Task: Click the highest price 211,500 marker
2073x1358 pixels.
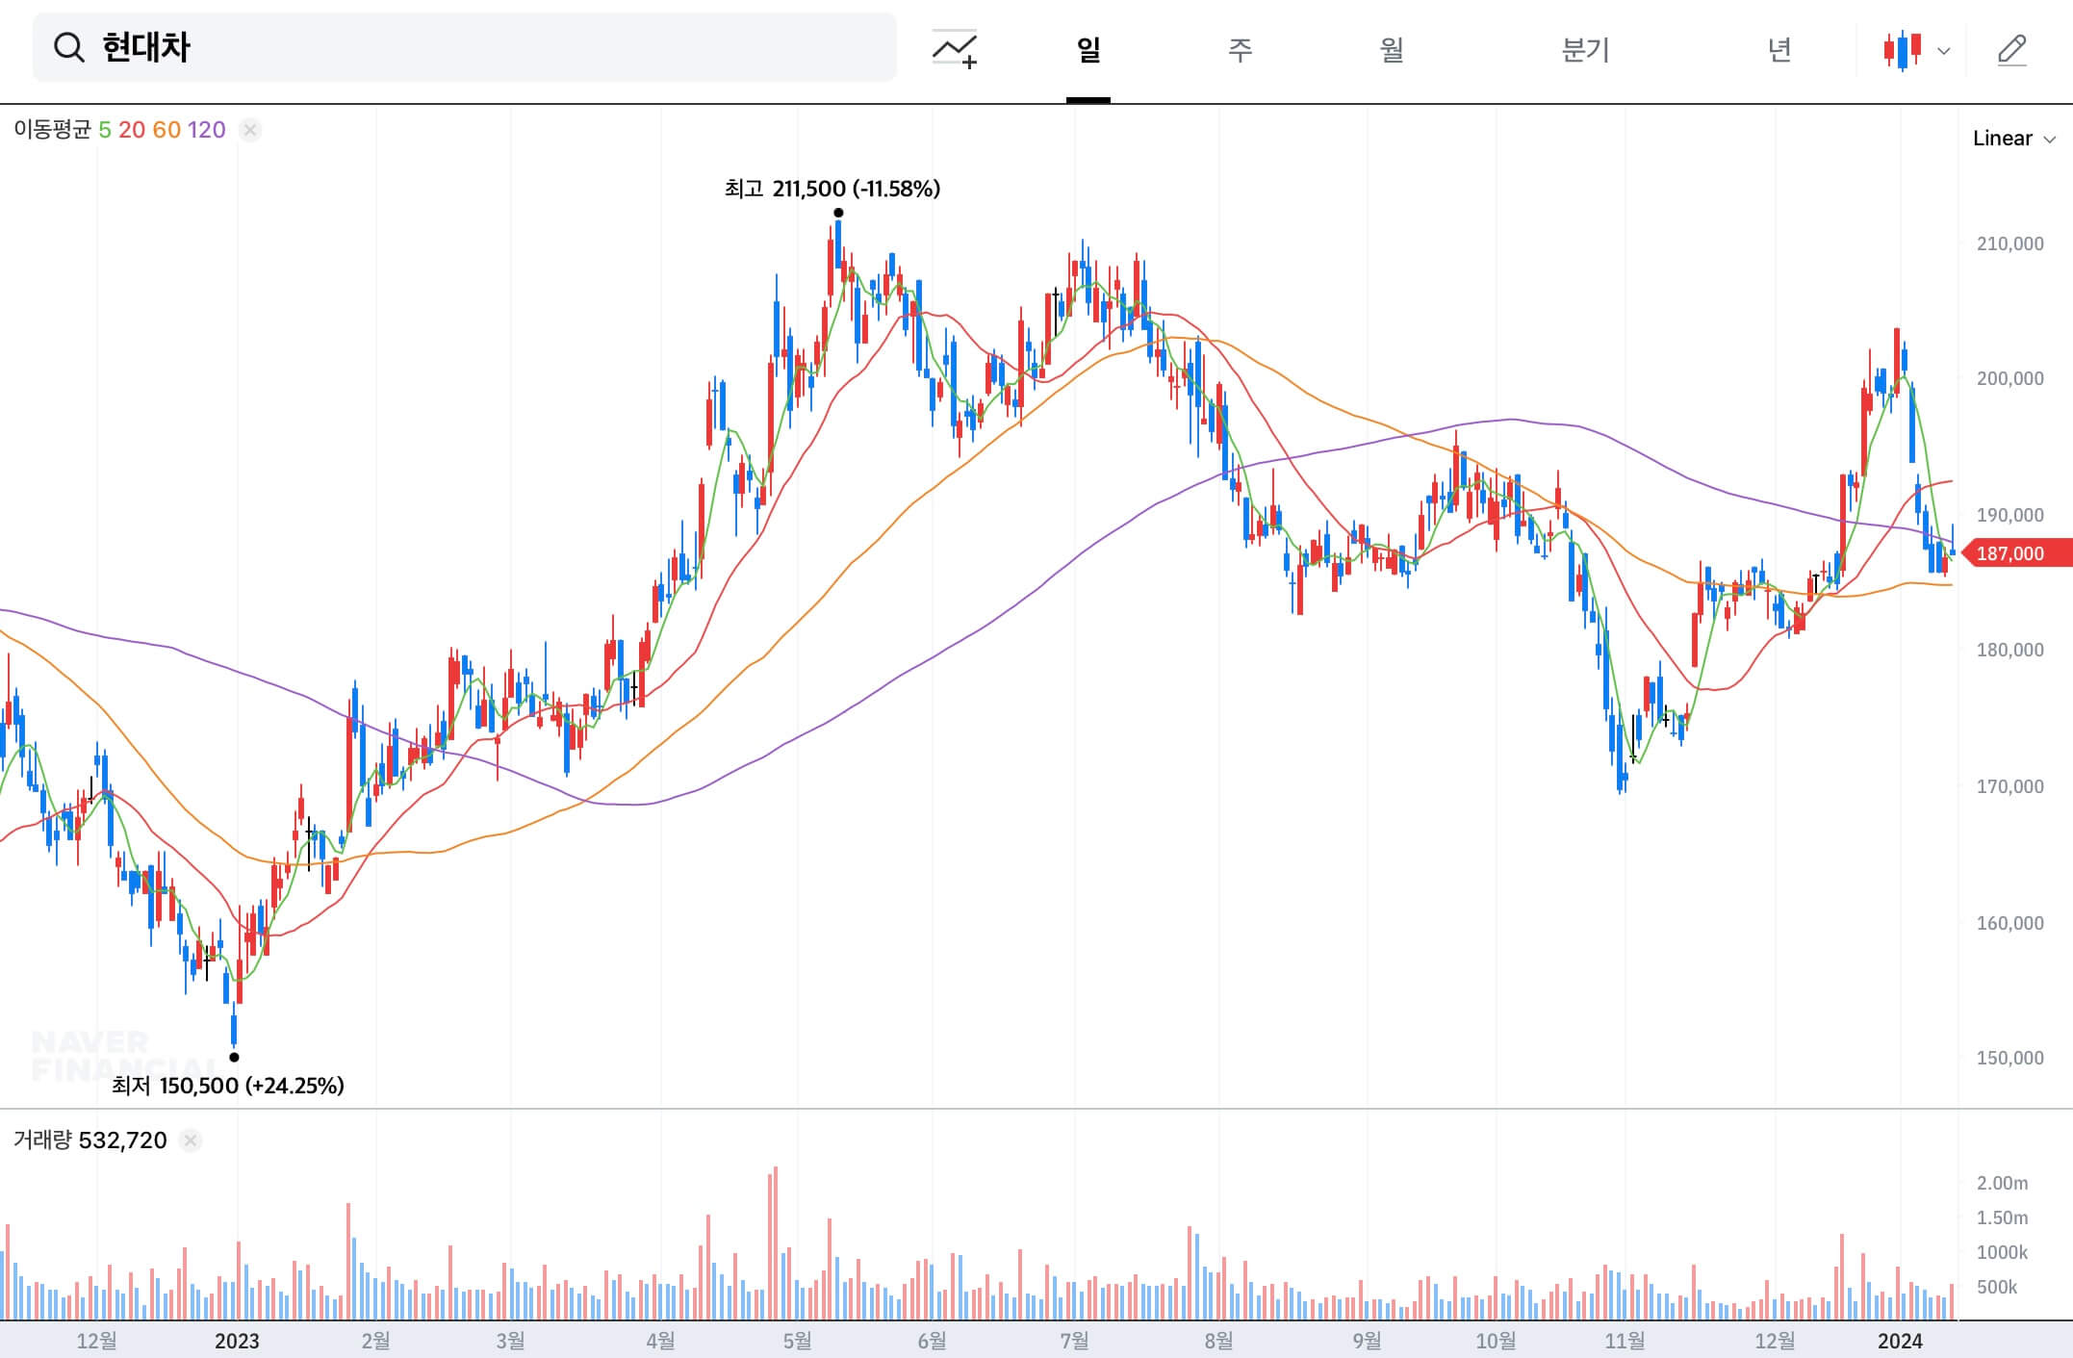Action: [832, 189]
